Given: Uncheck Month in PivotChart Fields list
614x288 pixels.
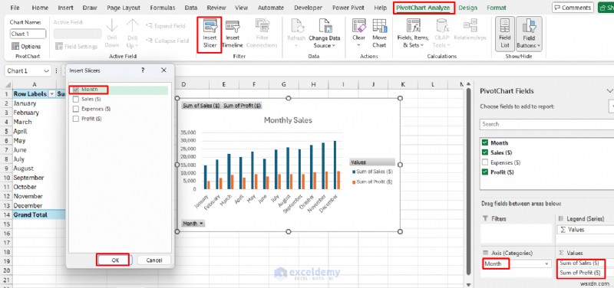Looking at the screenshot, I should [485, 142].
